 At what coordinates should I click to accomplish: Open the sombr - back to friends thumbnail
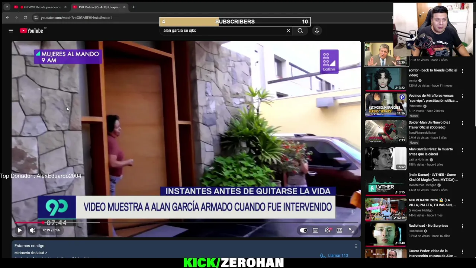pos(386,79)
